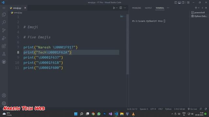
Task: Change line endings via CRLF entry
Action: click(160, 109)
